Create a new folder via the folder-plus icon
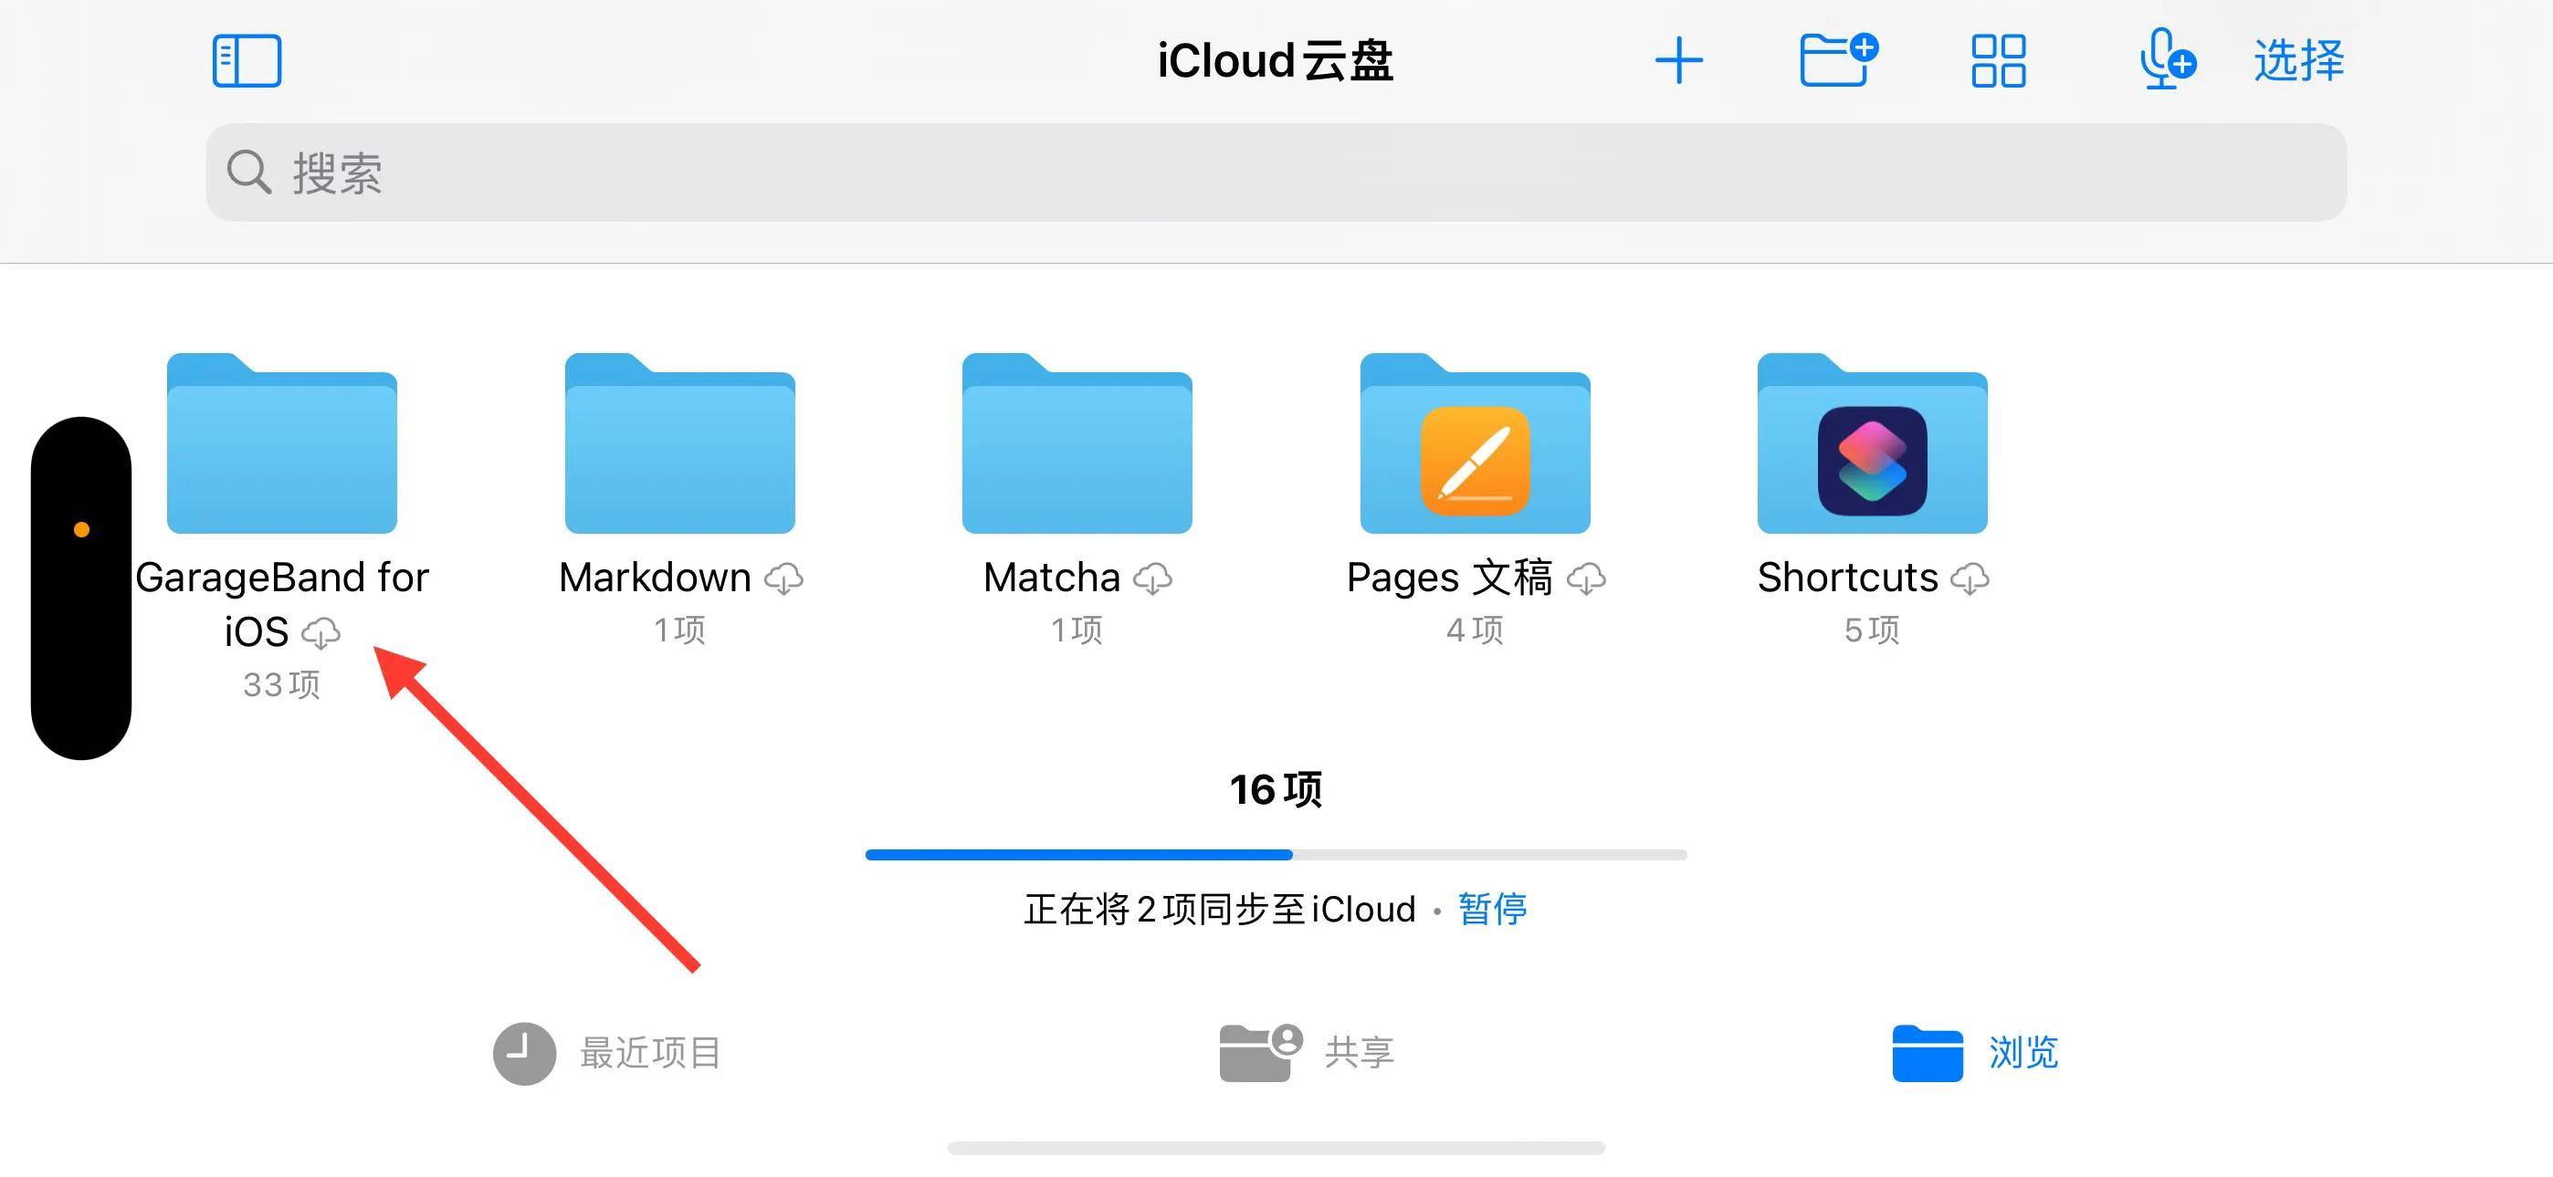 pyautogui.click(x=1838, y=60)
